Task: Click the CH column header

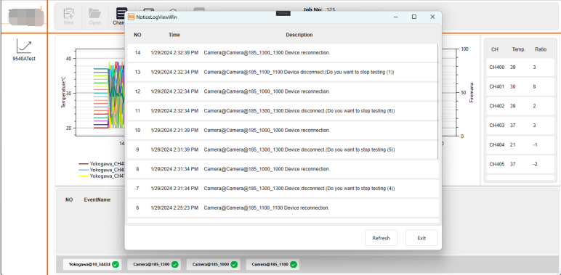Action: tap(495, 49)
